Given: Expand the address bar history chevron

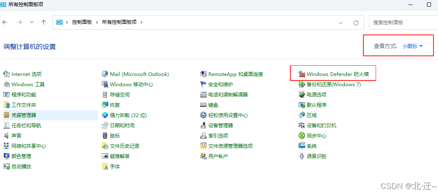Looking at the screenshot, I should pyautogui.click(x=340, y=23).
